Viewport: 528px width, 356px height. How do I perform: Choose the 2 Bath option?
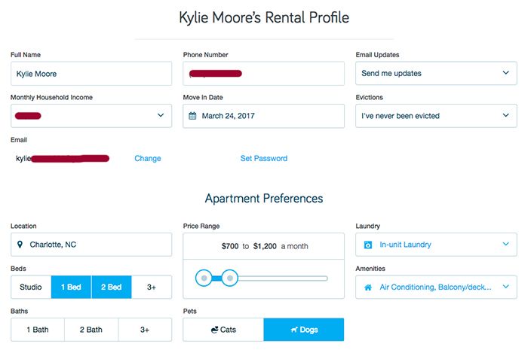(91, 330)
